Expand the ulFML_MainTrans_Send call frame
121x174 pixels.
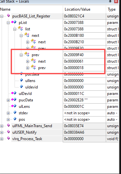coord(2,126)
